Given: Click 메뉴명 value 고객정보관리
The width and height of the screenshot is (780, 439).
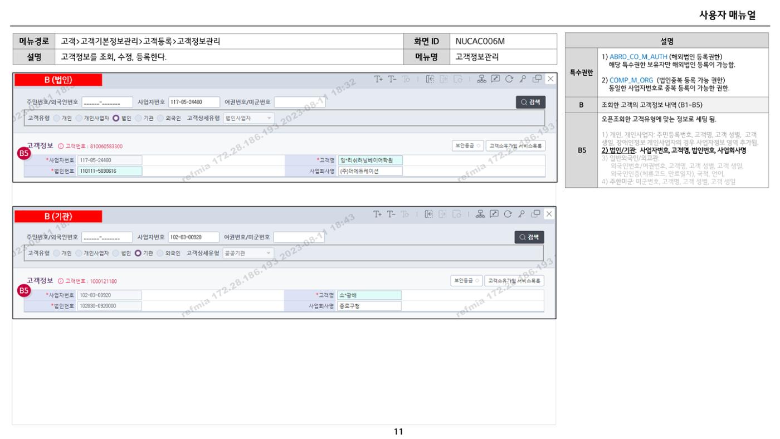Looking at the screenshot, I should [x=477, y=57].
